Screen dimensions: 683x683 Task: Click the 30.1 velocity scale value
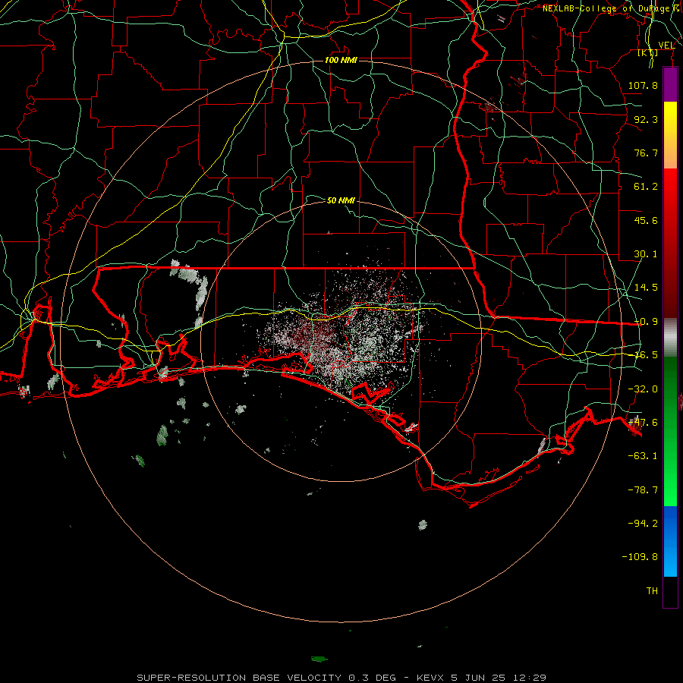tap(646, 254)
